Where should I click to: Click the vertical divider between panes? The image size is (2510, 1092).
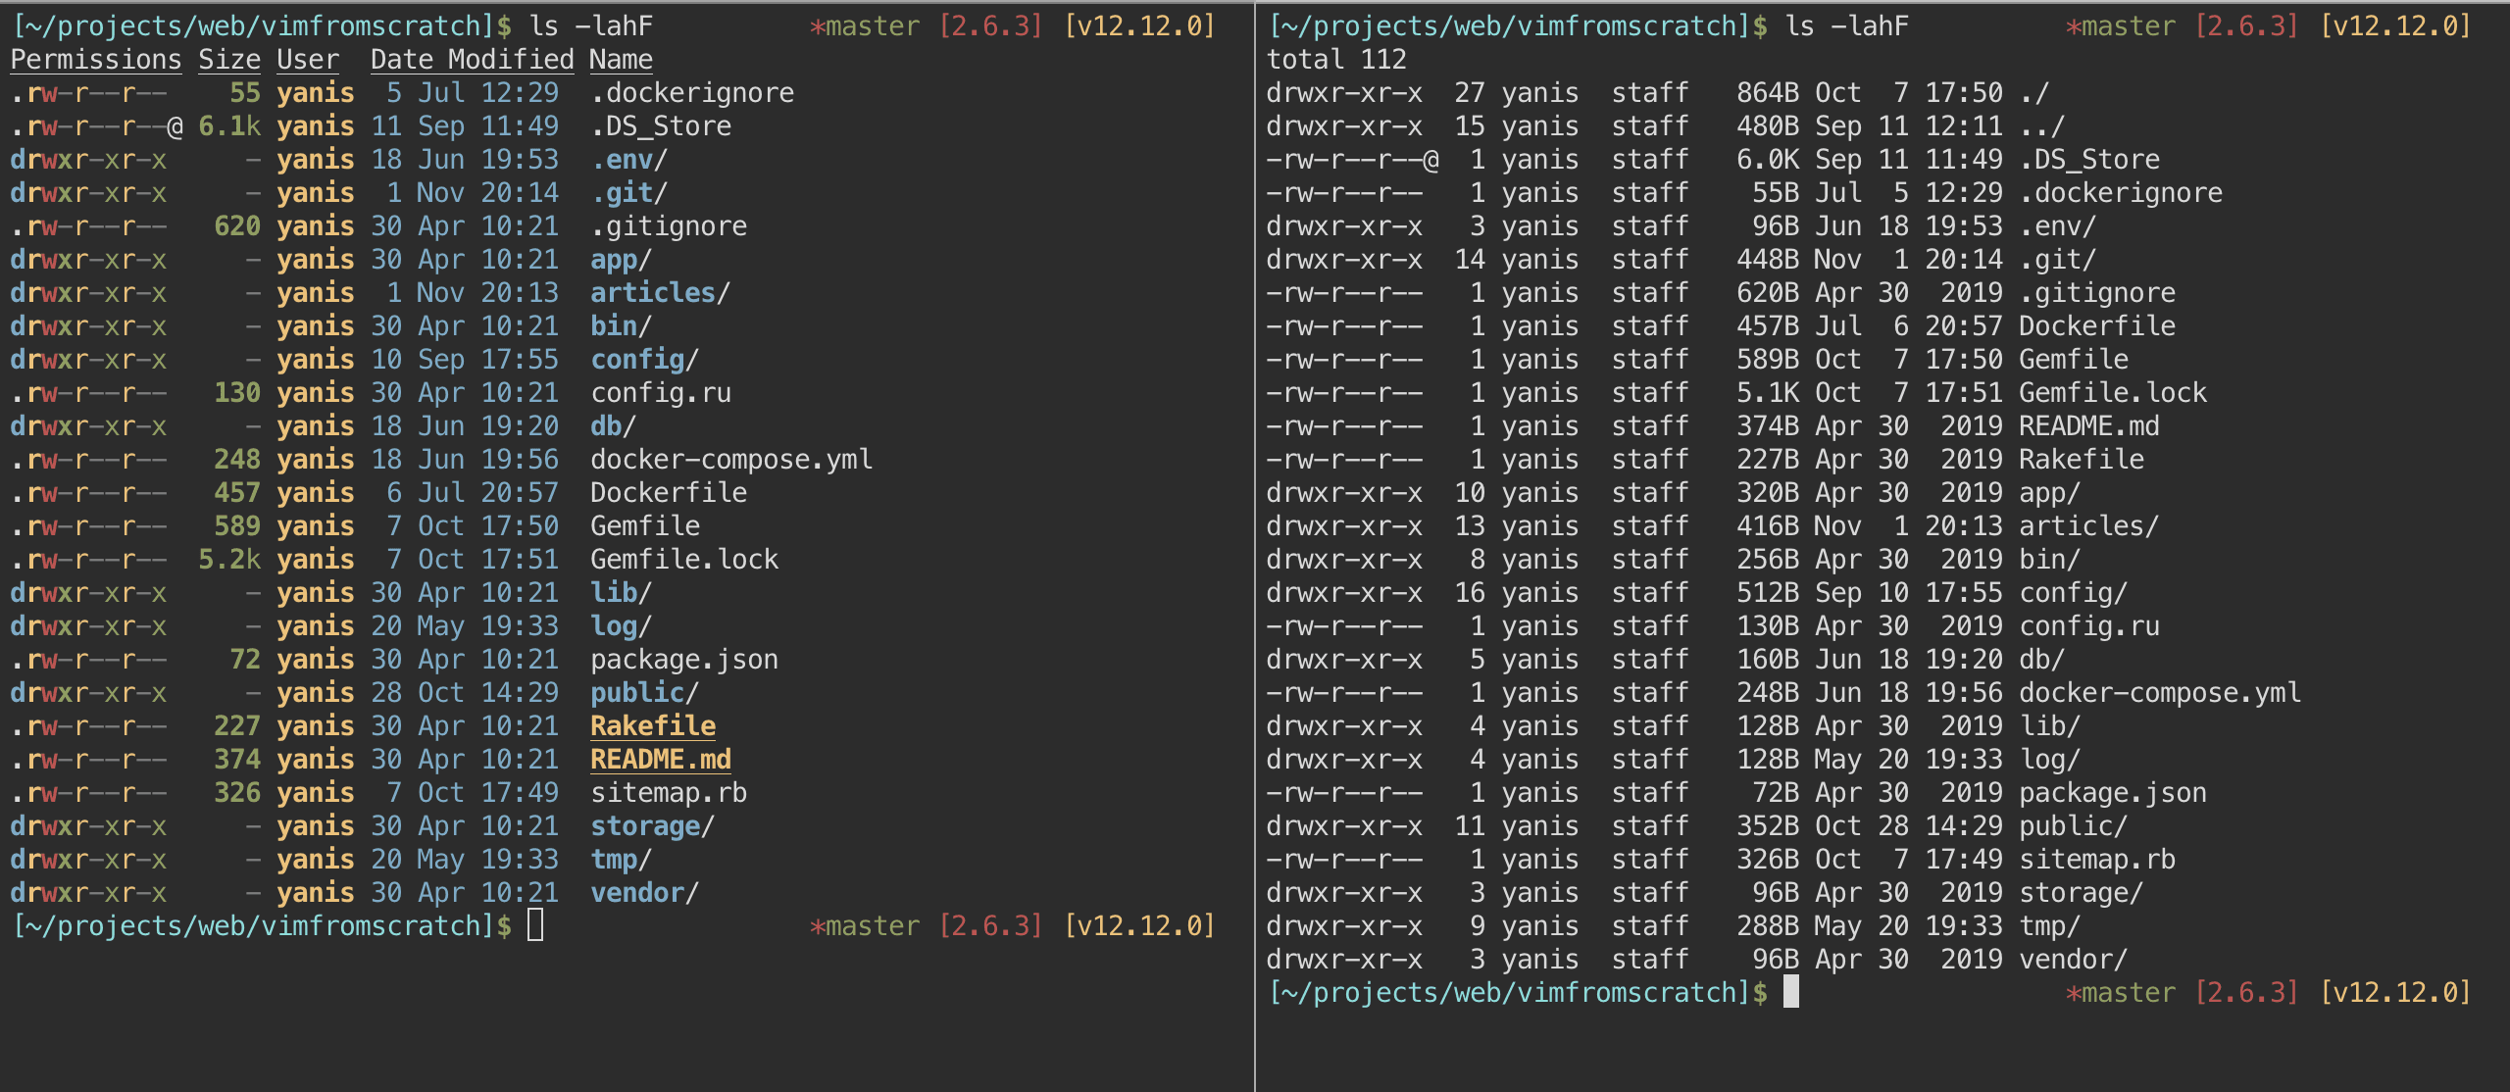[1255, 546]
